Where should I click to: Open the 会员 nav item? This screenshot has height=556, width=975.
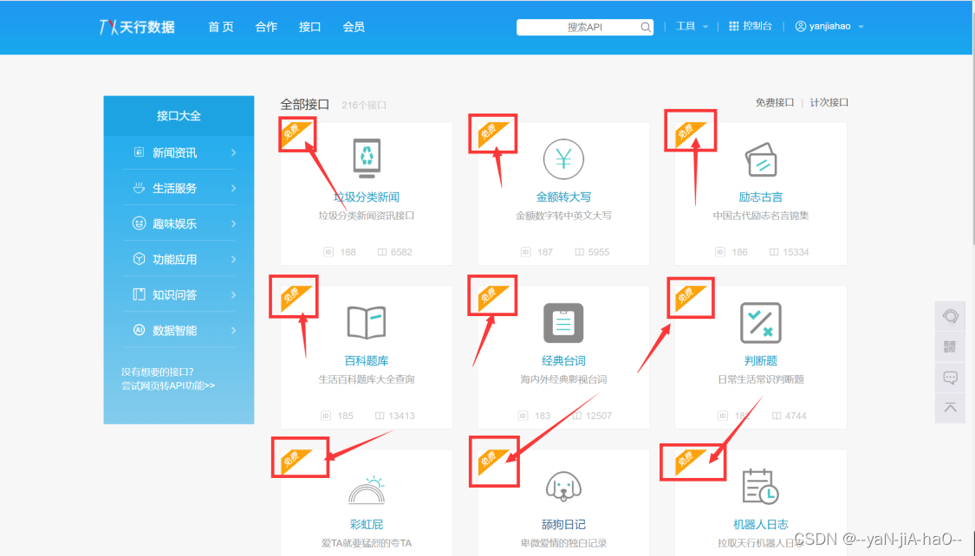tap(354, 27)
